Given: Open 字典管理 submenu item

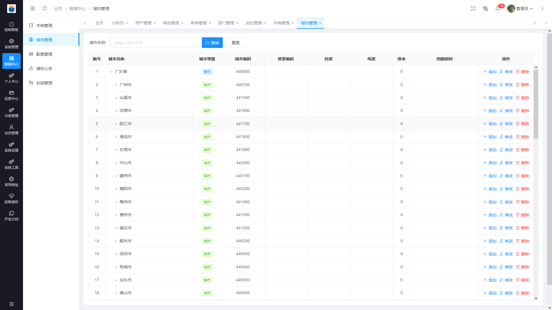Looking at the screenshot, I should click(51, 26).
